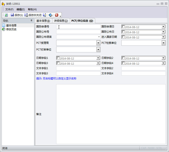Focus the 文本字段1 text box
Image resolution: width=169 pixels, height=152 pixels.
[78, 68]
